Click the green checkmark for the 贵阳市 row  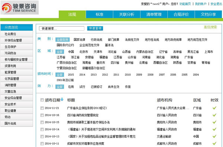(x=214, y=122)
